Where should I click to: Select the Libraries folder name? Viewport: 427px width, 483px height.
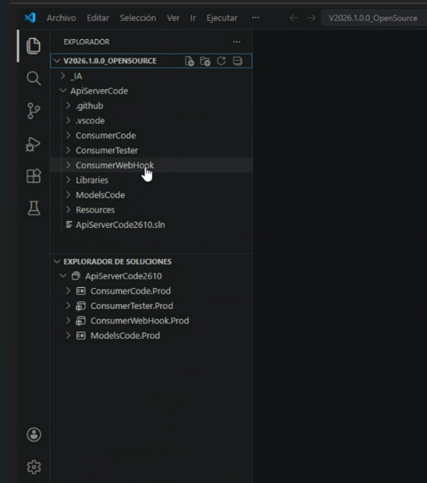coord(92,180)
